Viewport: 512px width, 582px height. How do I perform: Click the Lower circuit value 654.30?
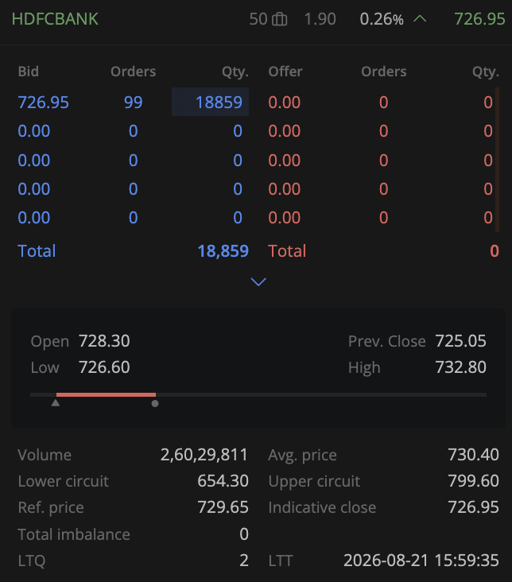pyautogui.click(x=223, y=481)
